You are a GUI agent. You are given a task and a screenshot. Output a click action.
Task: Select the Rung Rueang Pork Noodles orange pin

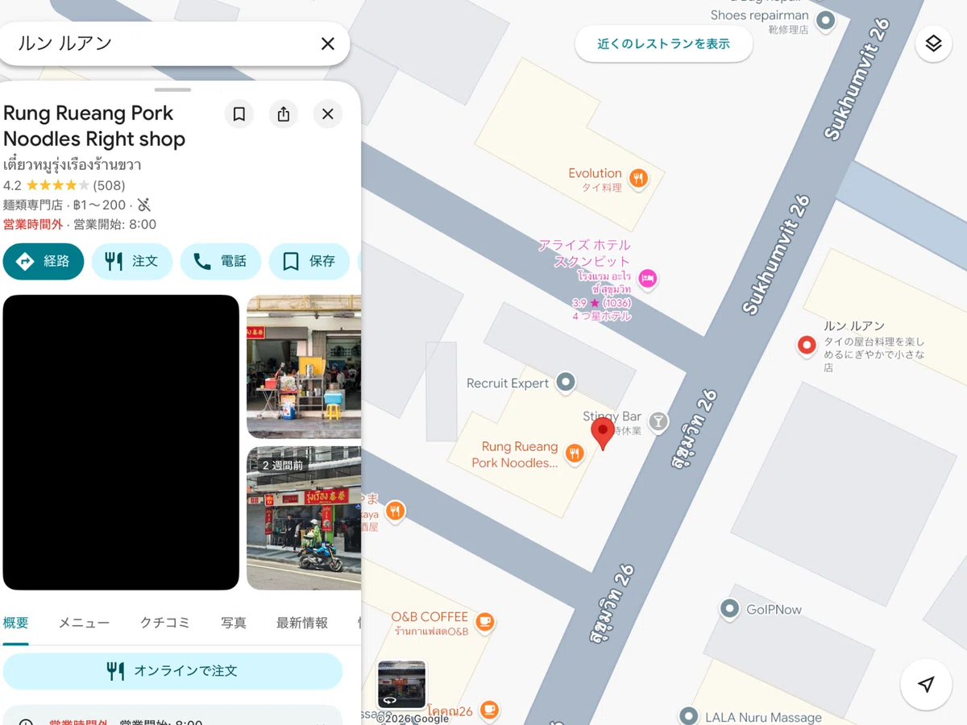click(x=575, y=454)
